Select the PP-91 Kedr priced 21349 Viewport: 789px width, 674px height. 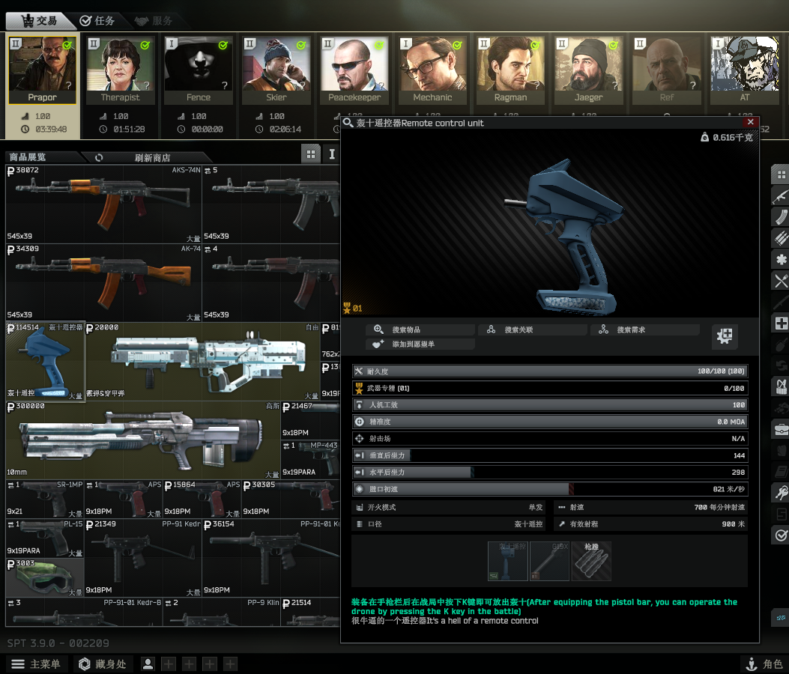[x=143, y=558]
